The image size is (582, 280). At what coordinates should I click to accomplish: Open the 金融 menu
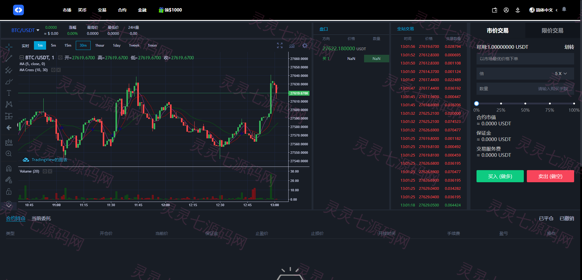pos(142,10)
